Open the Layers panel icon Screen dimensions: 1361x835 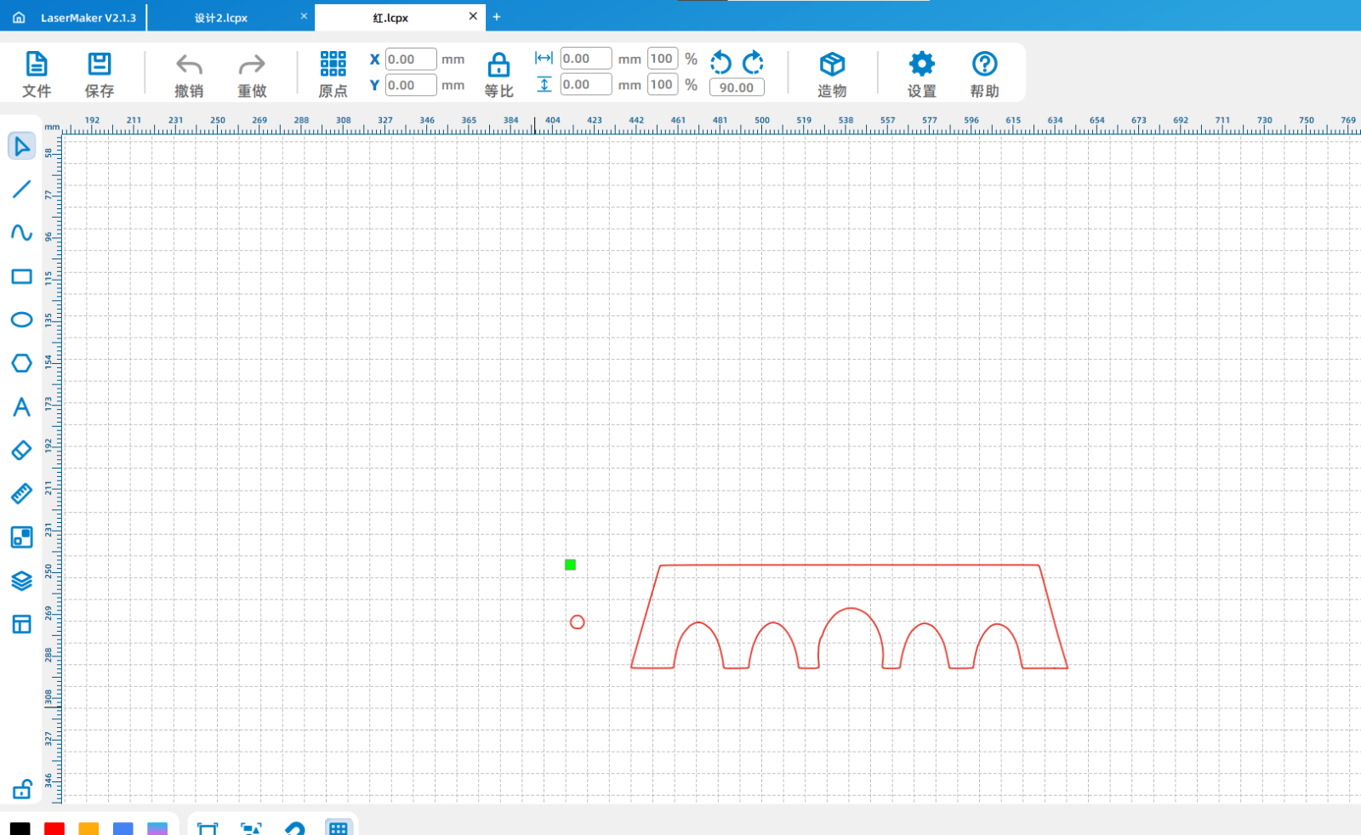pos(21,581)
